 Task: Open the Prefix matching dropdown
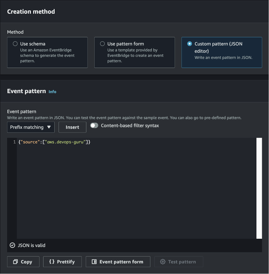(31, 127)
